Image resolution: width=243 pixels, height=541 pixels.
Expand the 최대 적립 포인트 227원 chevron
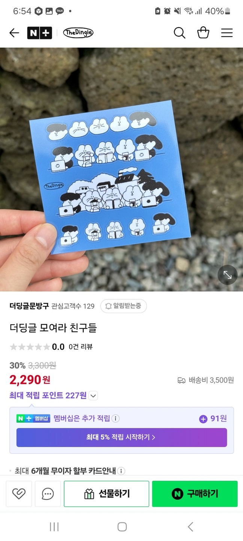[x=94, y=396]
